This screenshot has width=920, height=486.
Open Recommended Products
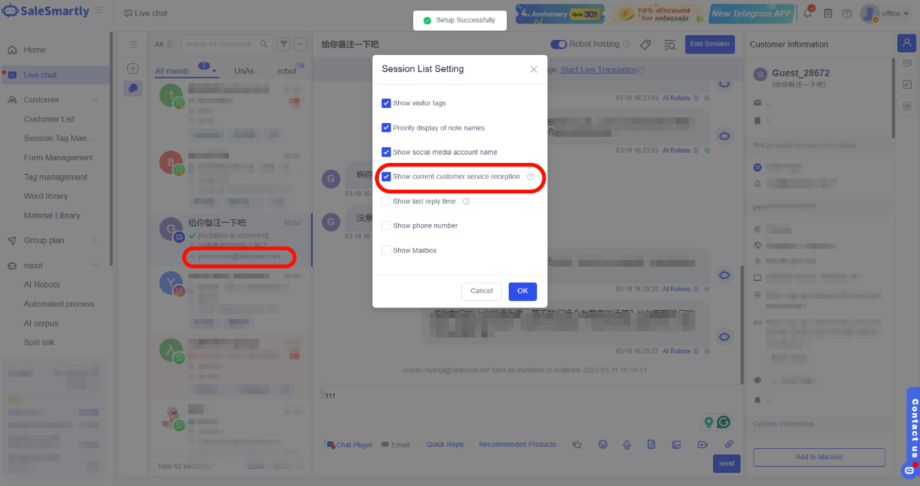tap(518, 445)
